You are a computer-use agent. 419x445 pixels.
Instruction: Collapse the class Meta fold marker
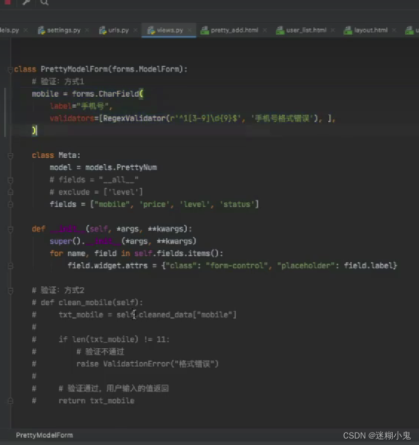(x=10, y=155)
